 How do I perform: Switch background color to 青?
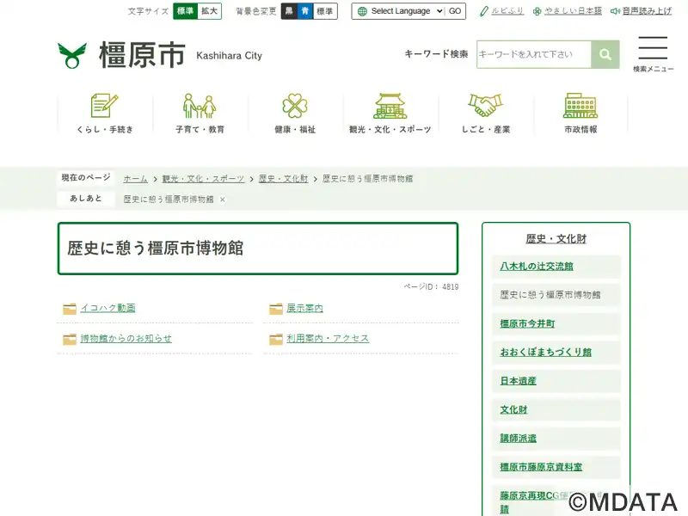click(304, 11)
